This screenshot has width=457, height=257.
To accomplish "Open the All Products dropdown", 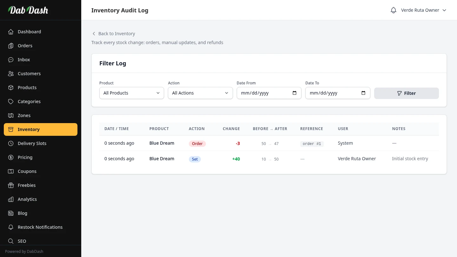I will point(131,93).
